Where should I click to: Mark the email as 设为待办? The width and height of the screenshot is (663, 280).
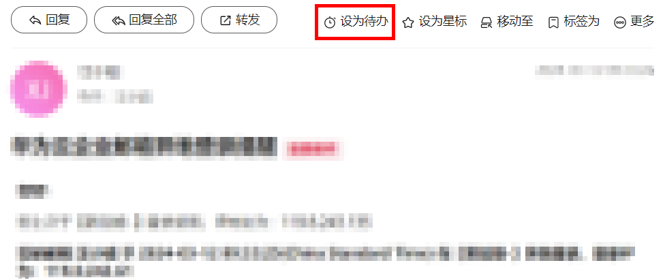tap(356, 22)
